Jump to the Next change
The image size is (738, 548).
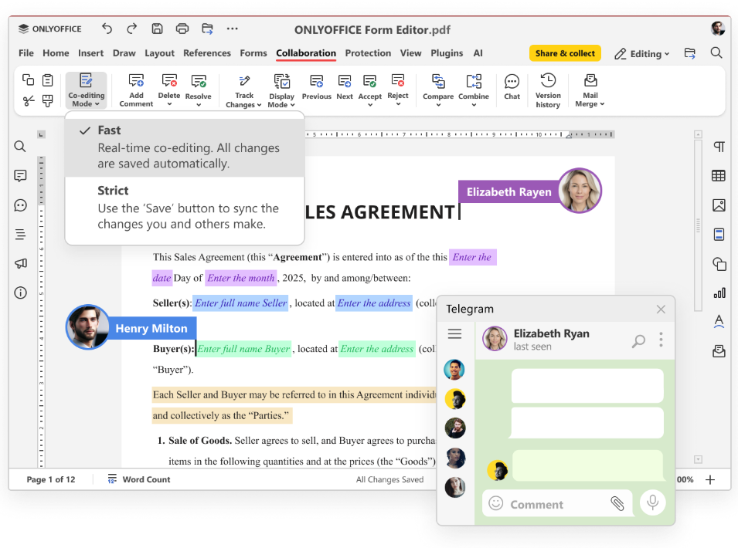pyautogui.click(x=345, y=87)
